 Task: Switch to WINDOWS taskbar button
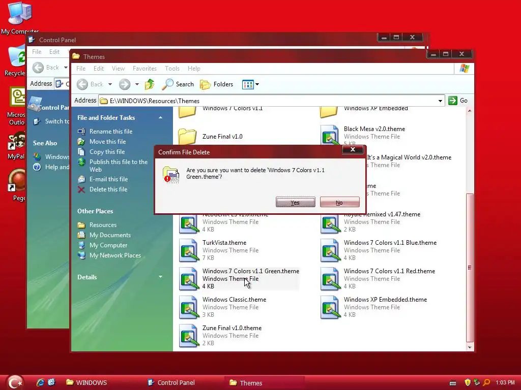pyautogui.click(x=86, y=383)
